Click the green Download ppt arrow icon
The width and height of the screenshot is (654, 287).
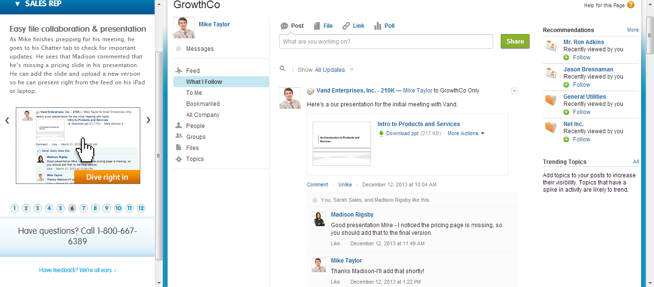[382, 134]
